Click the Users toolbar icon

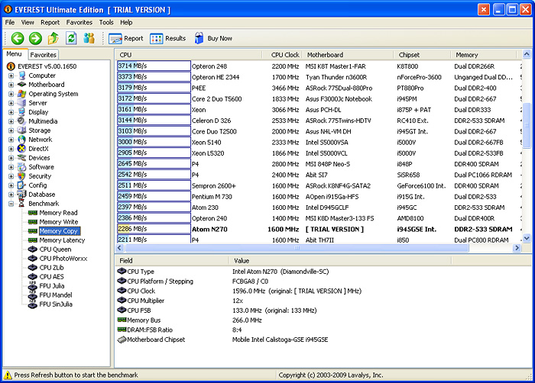coord(89,38)
